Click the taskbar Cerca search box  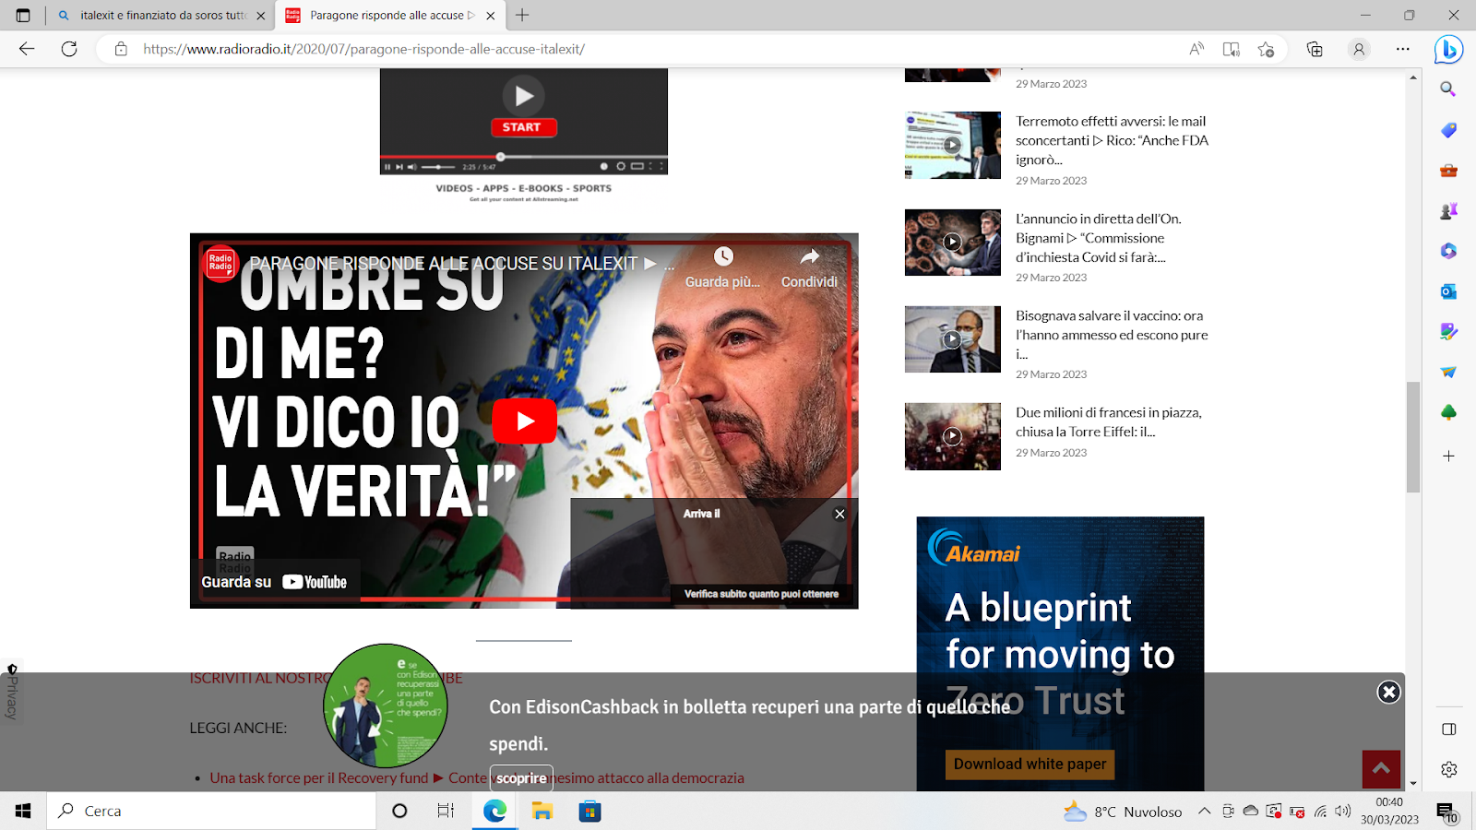click(x=212, y=811)
